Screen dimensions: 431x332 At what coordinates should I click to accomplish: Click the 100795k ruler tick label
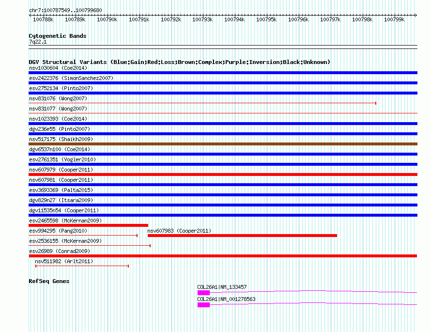tap(266, 19)
